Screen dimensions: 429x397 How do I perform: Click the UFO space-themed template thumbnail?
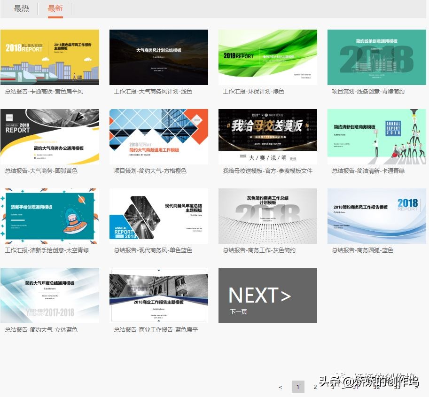point(50,216)
